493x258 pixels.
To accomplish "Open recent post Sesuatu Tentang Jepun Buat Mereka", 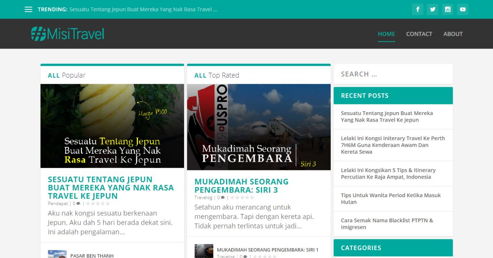I will pyautogui.click(x=387, y=117).
